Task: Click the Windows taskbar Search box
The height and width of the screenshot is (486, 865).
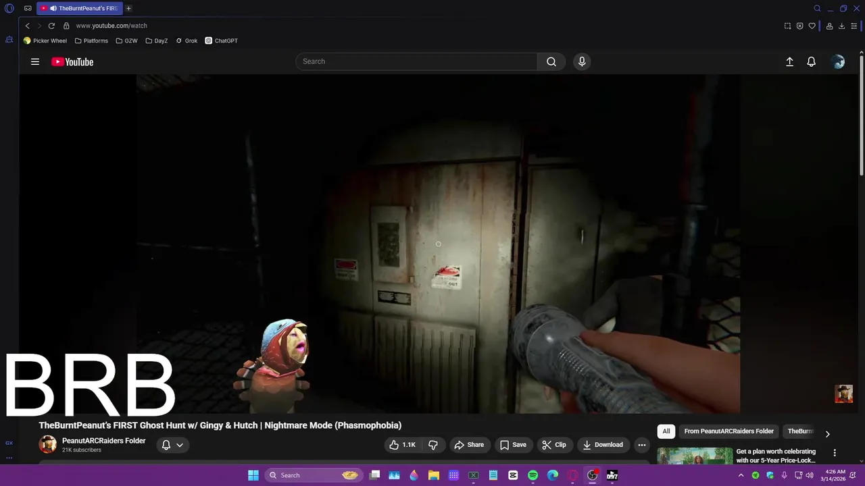Action: pos(313,475)
